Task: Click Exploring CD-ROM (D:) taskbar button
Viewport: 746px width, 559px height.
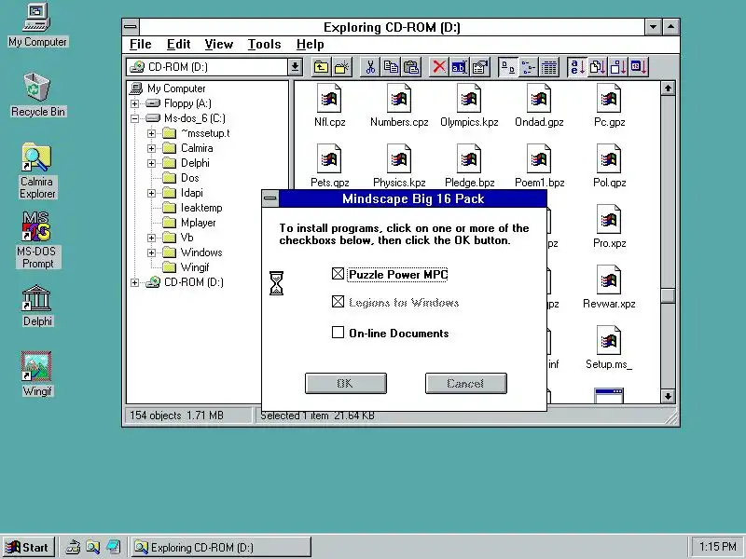Action: tap(221, 547)
